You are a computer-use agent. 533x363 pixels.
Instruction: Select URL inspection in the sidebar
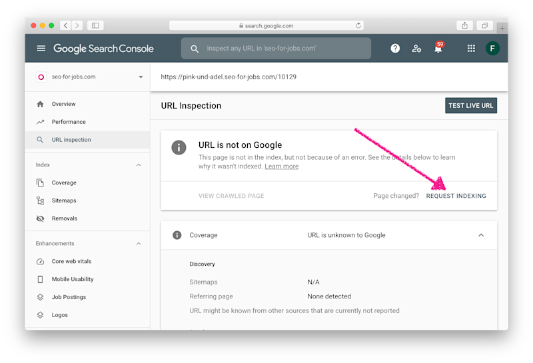pyautogui.click(x=71, y=140)
